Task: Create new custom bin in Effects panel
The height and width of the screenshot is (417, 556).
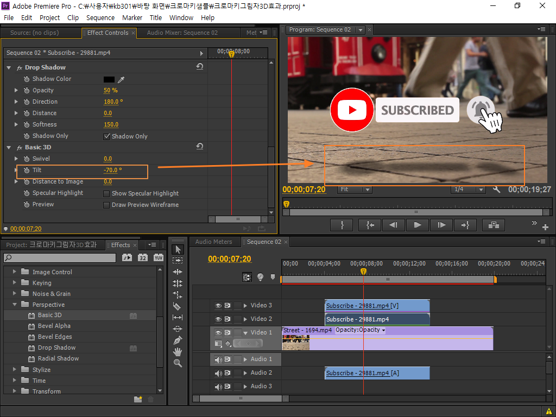Action: tap(138, 399)
